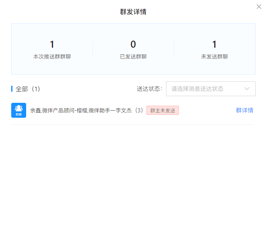Click the 本次推送群群聊 label

tap(52, 57)
